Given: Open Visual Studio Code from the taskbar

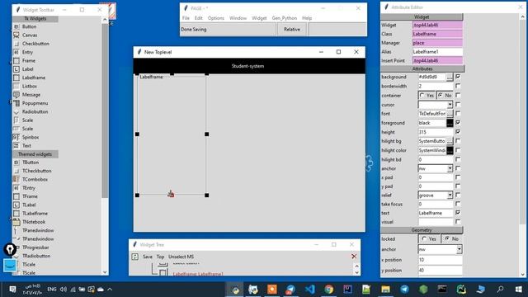Looking at the screenshot, I should coord(310,290).
